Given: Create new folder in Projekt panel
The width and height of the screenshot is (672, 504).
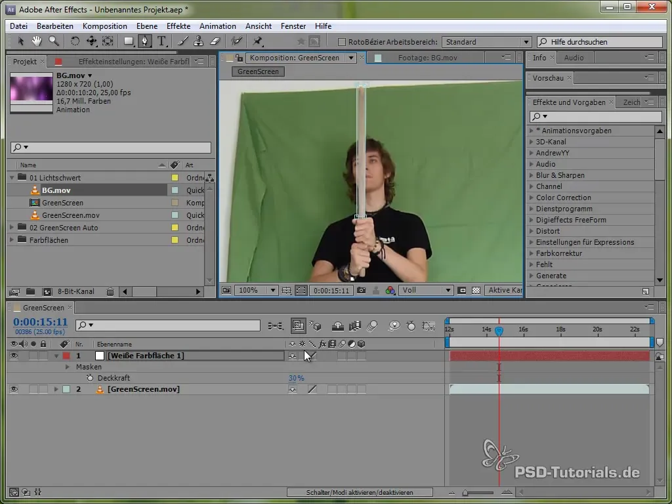Looking at the screenshot, I should point(30,292).
